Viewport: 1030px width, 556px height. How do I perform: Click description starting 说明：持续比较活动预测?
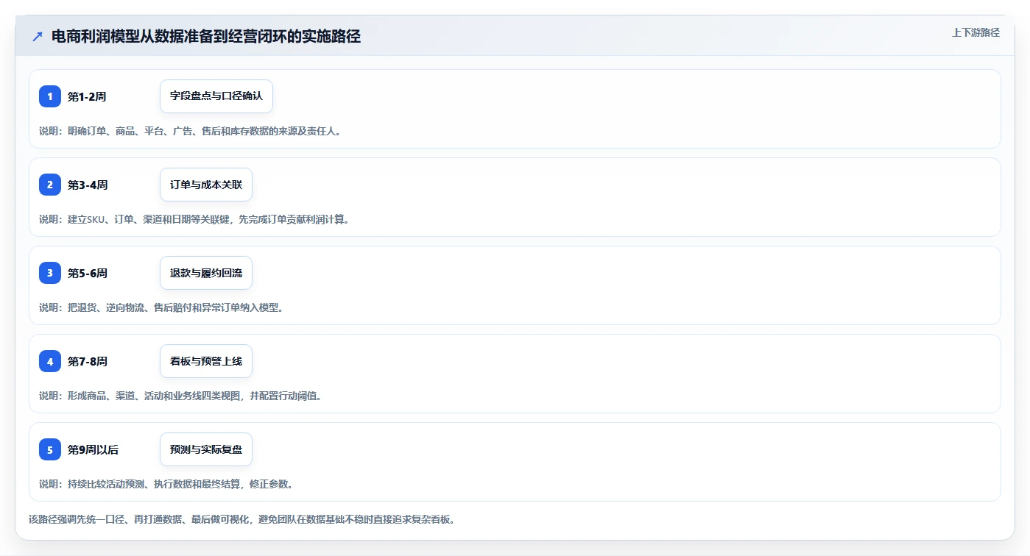pyautogui.click(x=166, y=484)
